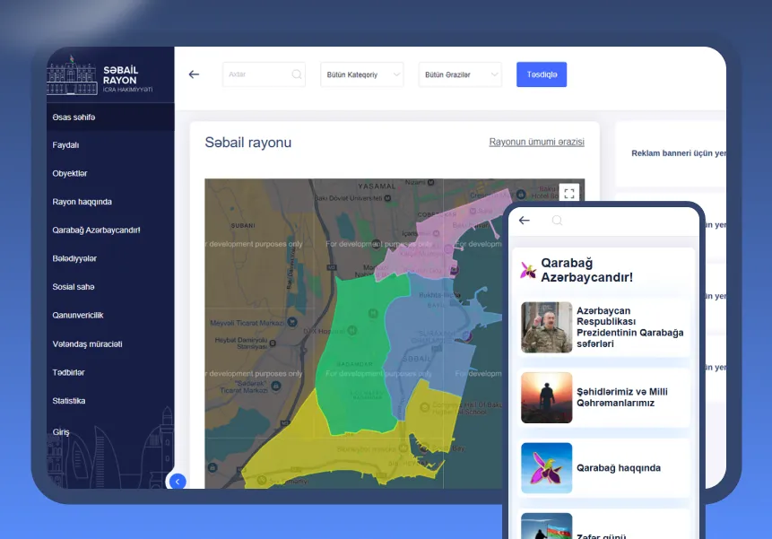Click inside the Axtar search field

(x=256, y=74)
